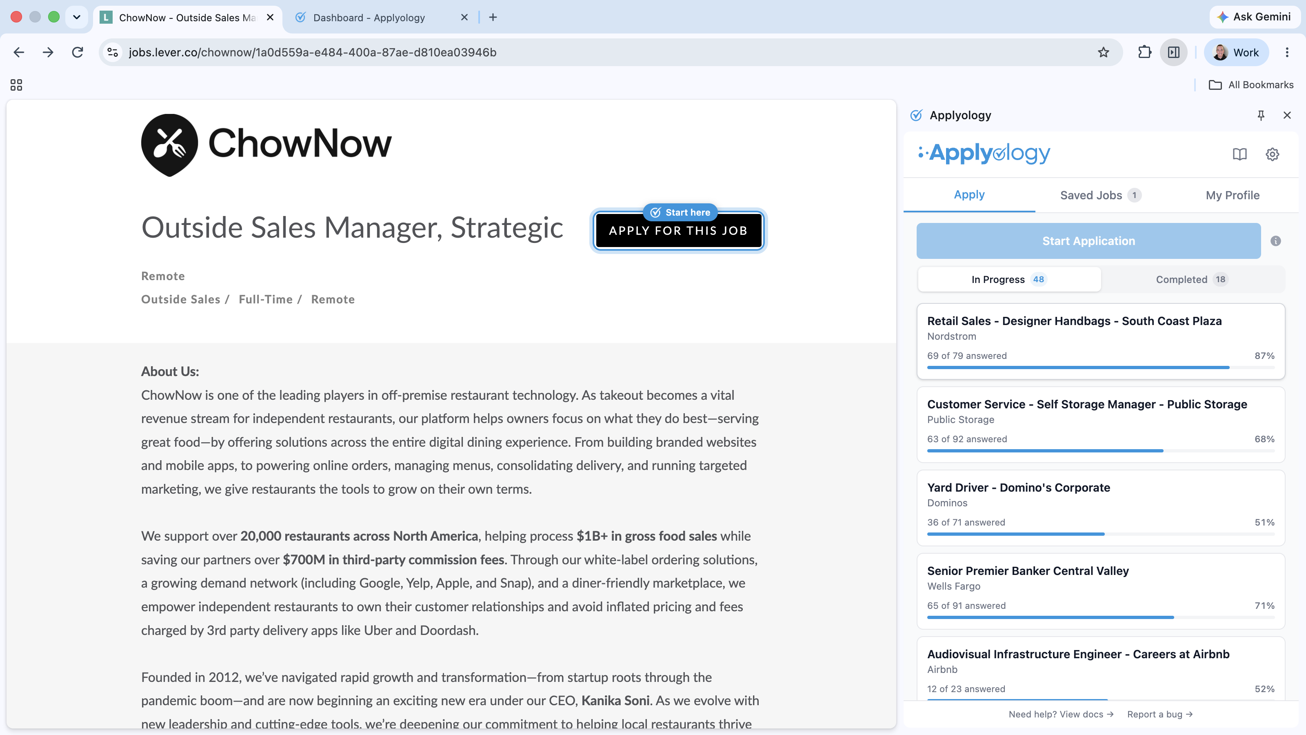Open the My Profile tab
1306x735 pixels.
[1233, 195]
